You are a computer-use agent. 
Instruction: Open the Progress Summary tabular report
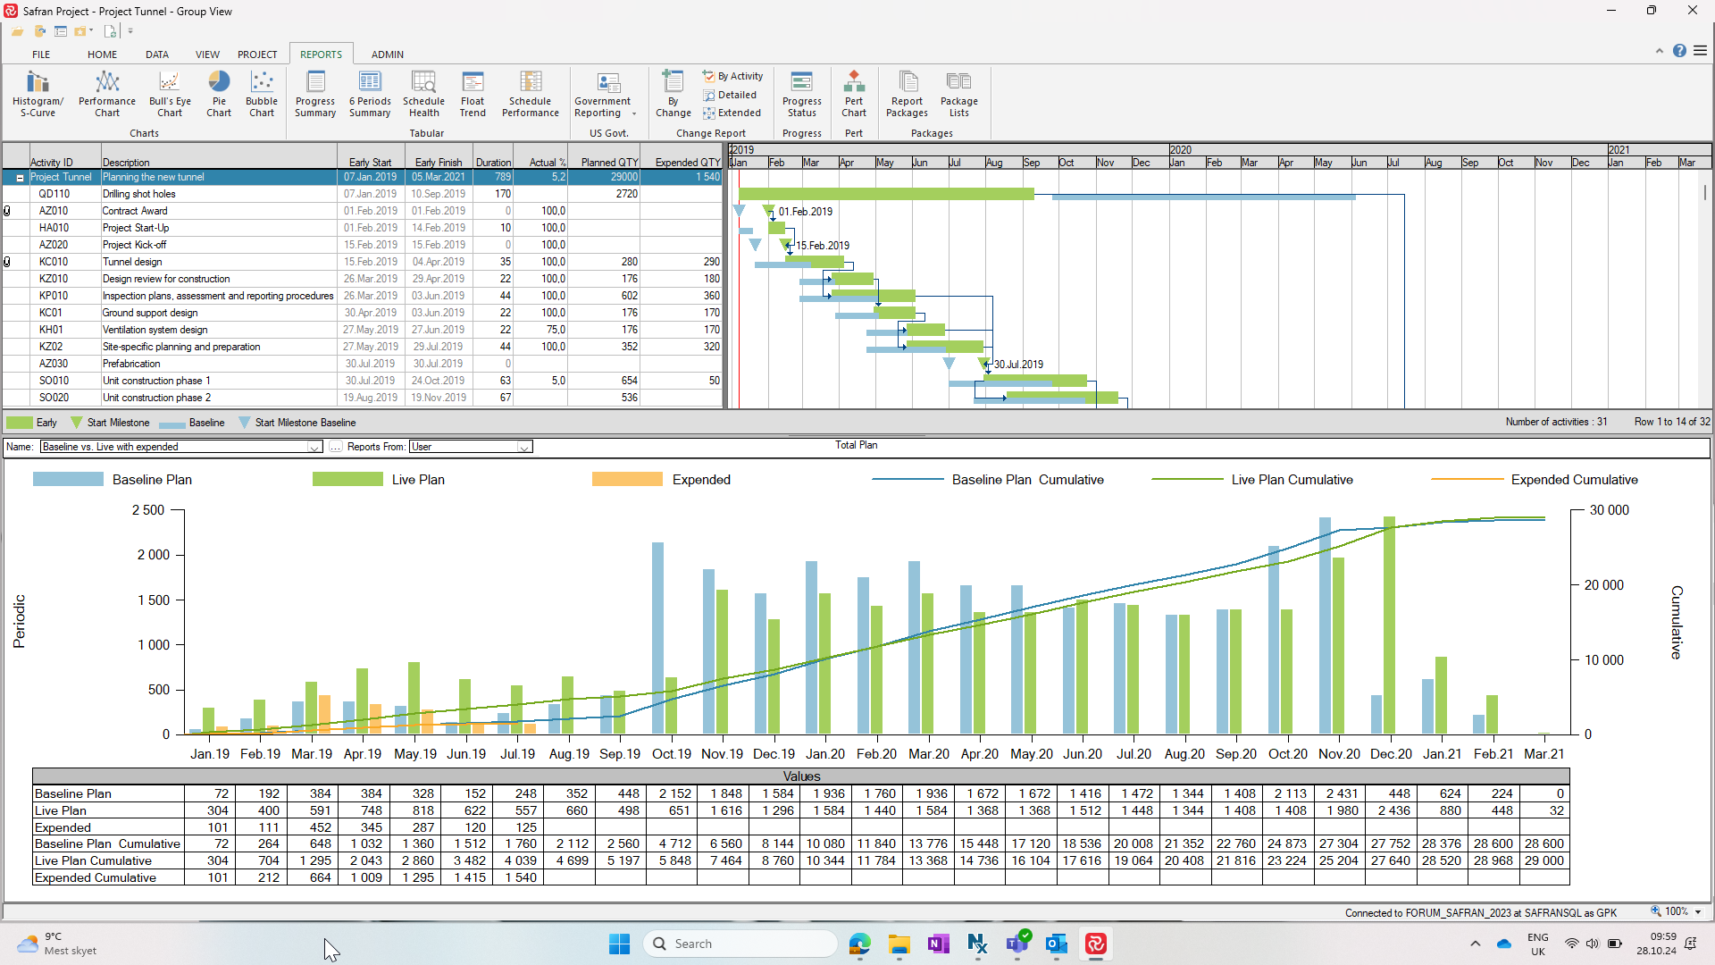315,94
